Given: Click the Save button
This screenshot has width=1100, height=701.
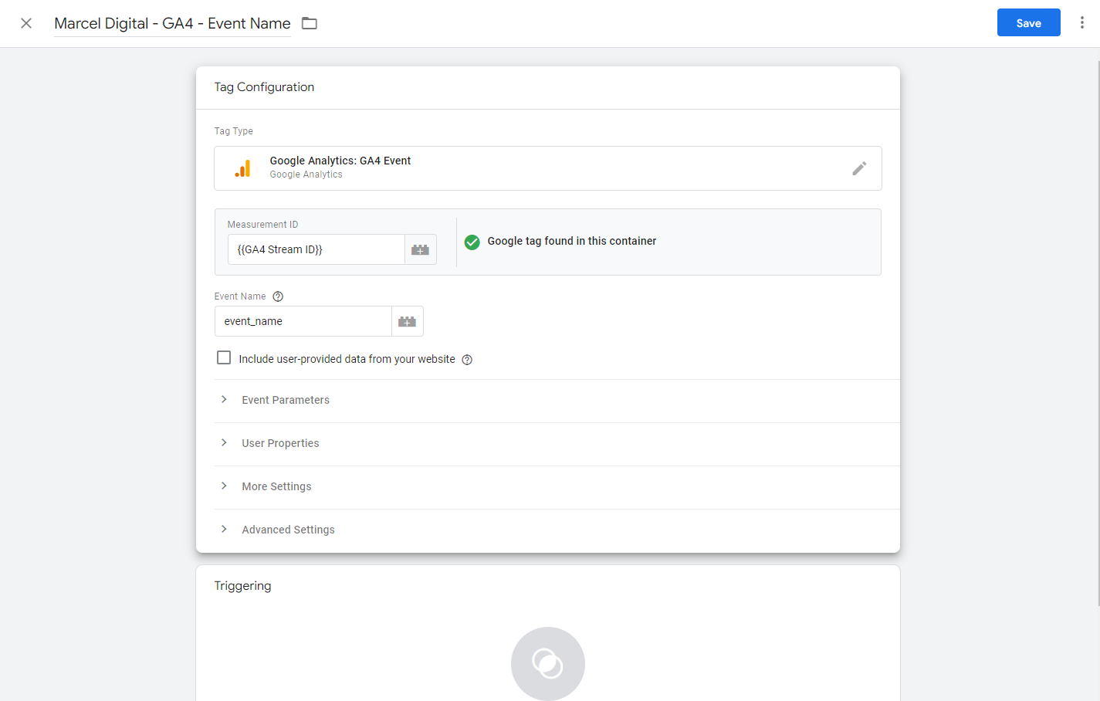Looking at the screenshot, I should coord(1028,23).
